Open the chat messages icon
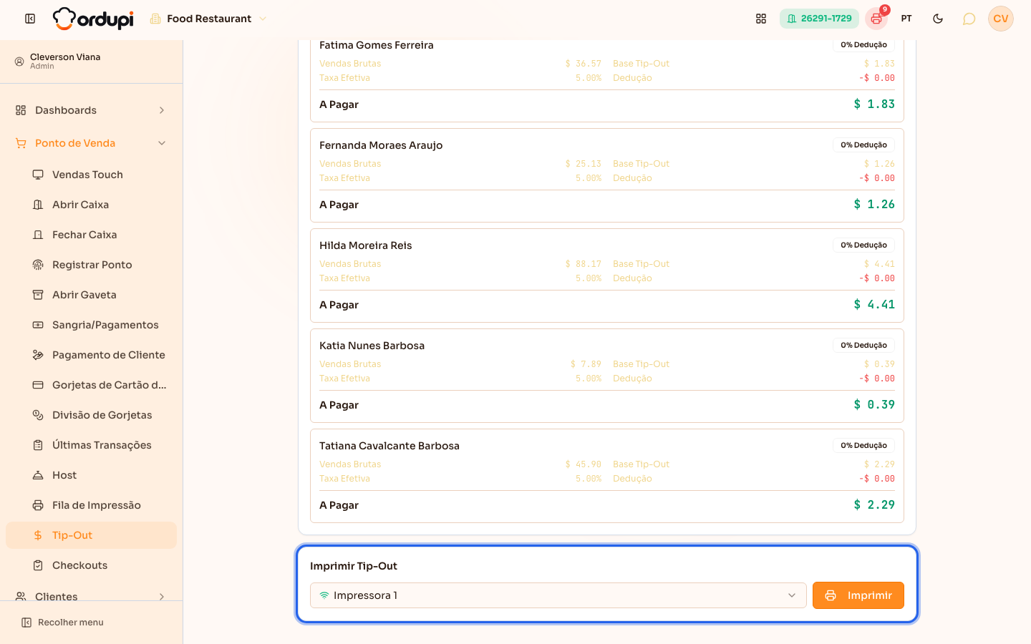 pyautogui.click(x=969, y=19)
